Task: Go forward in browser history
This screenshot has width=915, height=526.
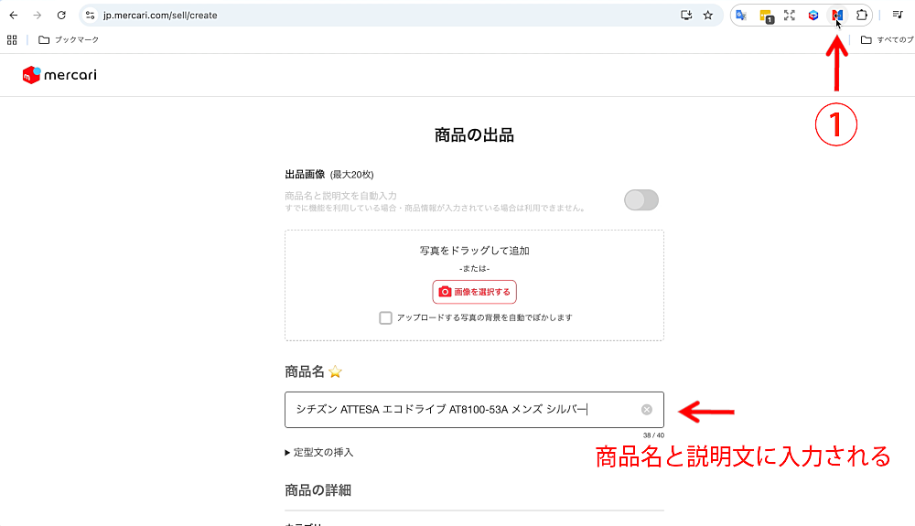Action: click(38, 16)
